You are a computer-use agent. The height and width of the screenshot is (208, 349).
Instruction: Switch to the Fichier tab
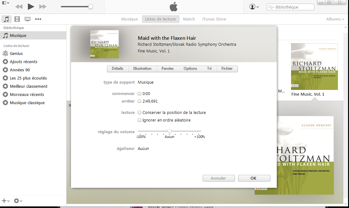227,69
